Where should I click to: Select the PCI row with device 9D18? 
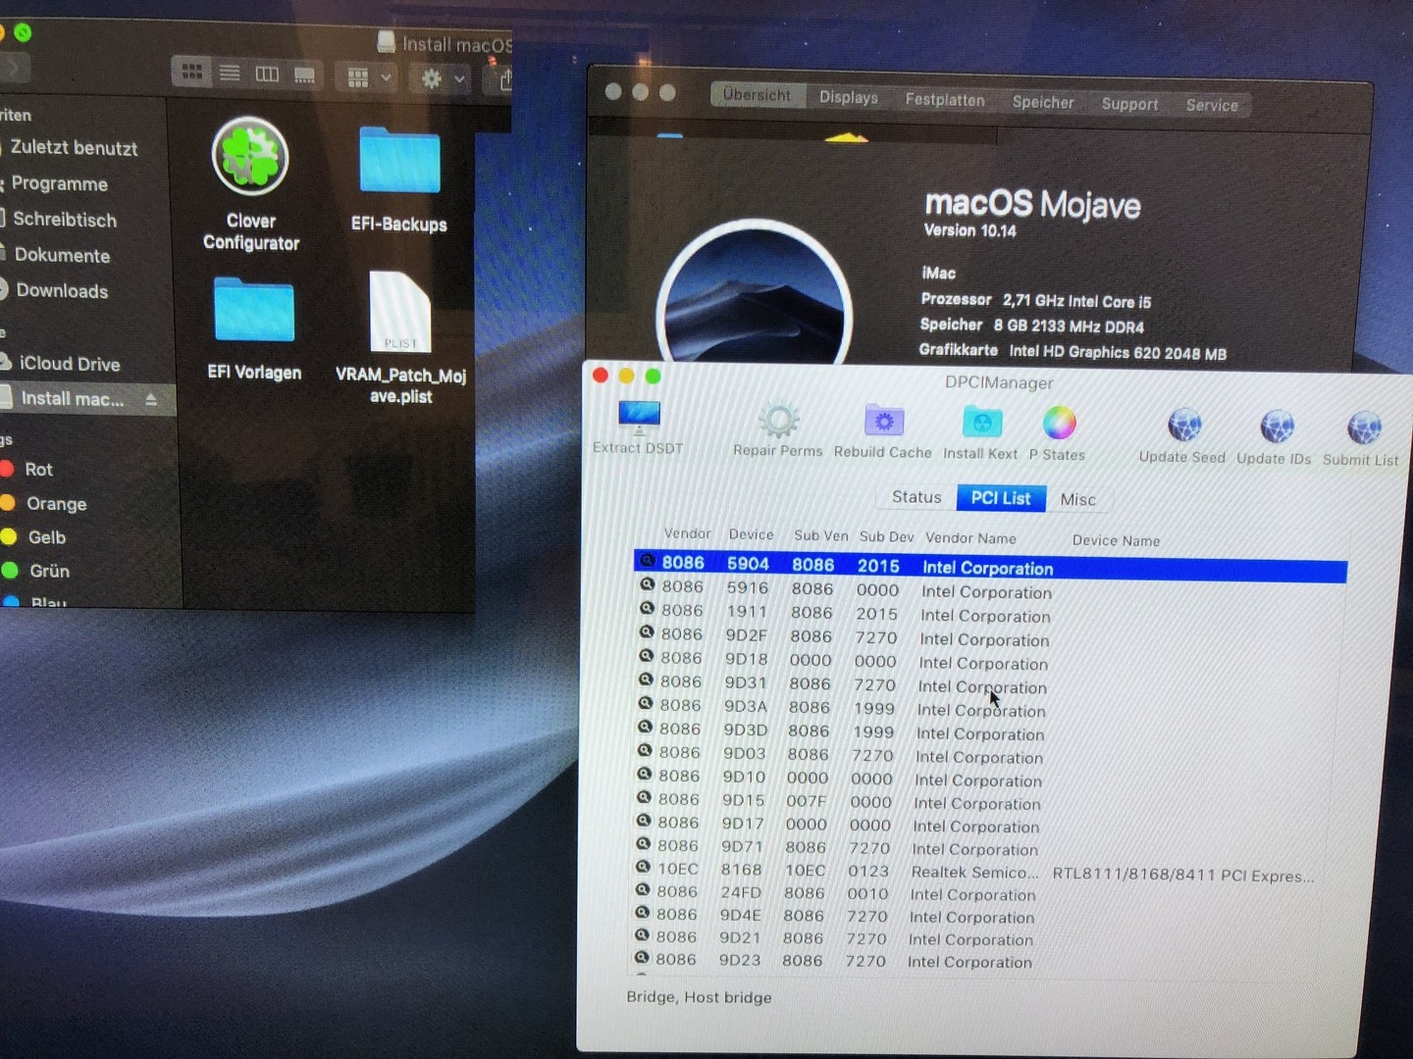click(x=987, y=661)
